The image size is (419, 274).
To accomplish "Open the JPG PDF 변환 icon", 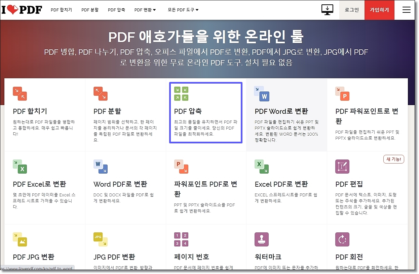I will pos(101,239).
